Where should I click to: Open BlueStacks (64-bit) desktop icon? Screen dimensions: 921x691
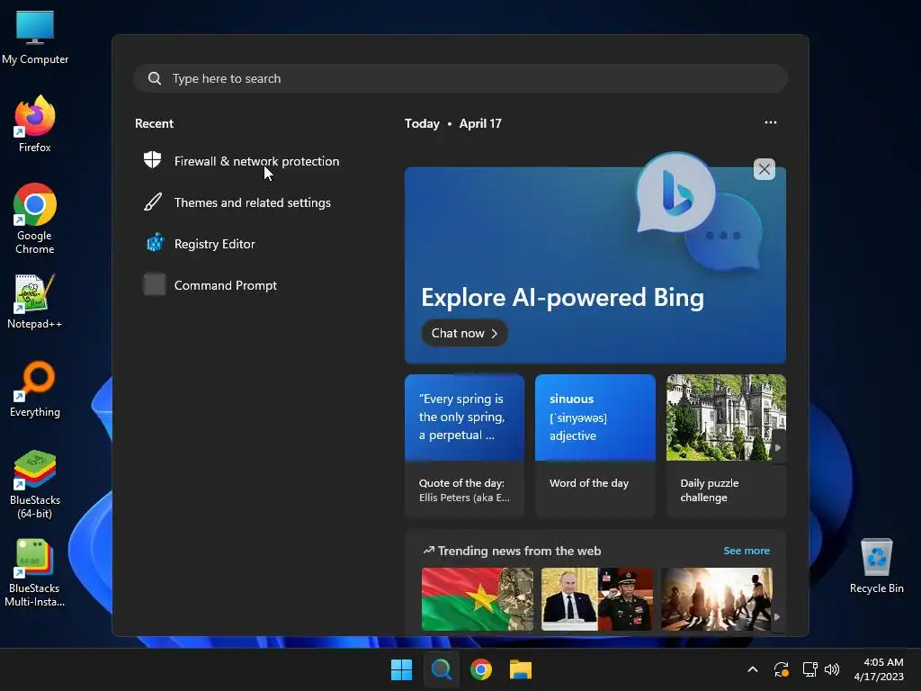tap(35, 484)
